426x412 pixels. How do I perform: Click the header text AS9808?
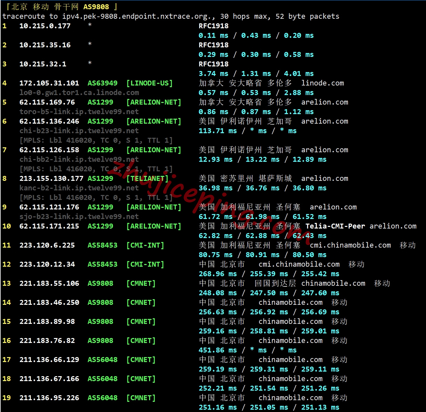click(96, 7)
